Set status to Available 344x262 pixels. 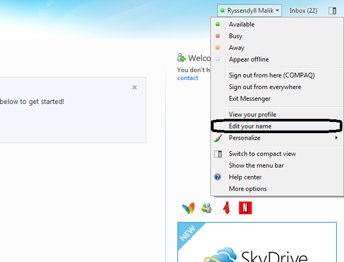tap(241, 24)
